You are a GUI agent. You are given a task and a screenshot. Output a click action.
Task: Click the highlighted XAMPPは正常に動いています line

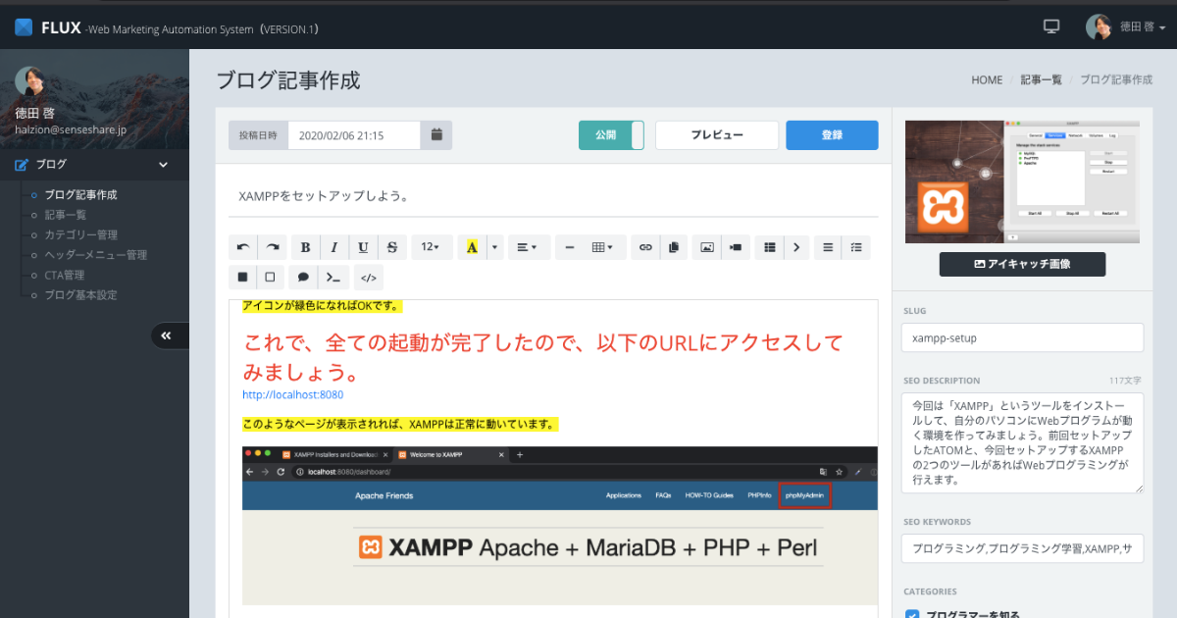click(x=400, y=424)
